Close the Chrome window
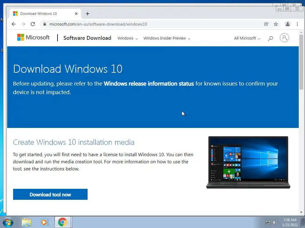 coord(297,9)
